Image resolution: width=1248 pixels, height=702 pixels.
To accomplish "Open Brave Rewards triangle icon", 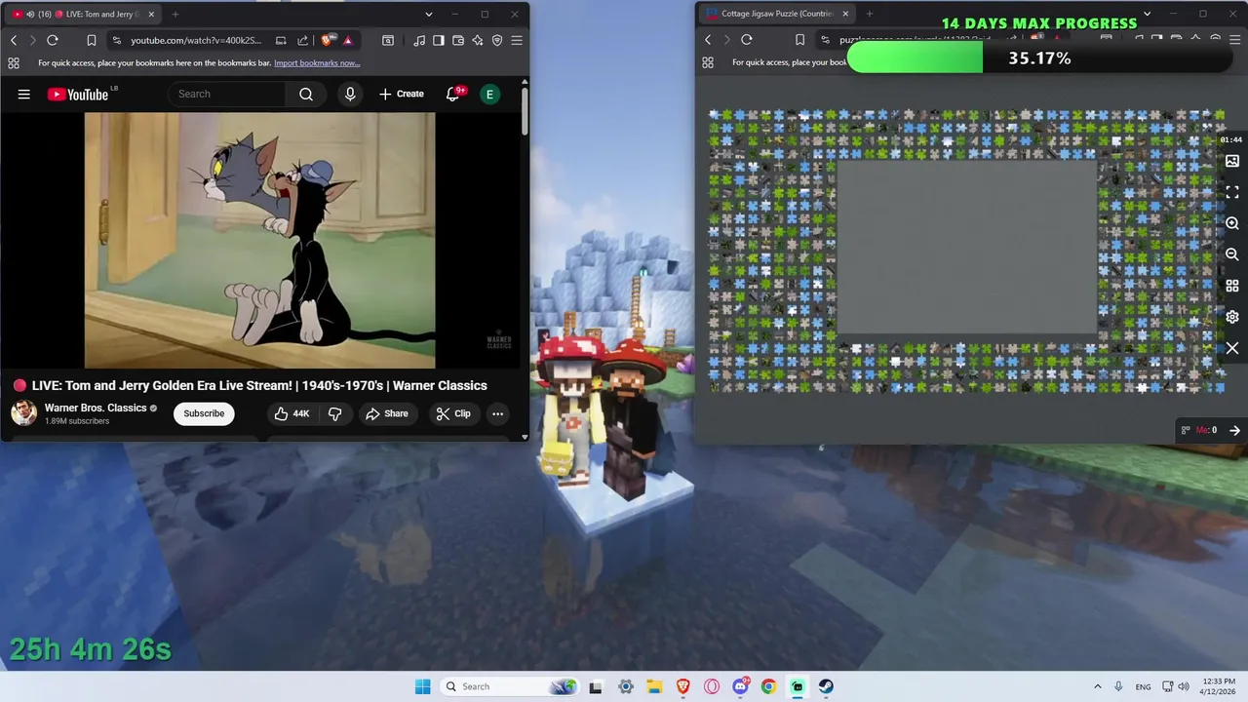I will pyautogui.click(x=347, y=40).
